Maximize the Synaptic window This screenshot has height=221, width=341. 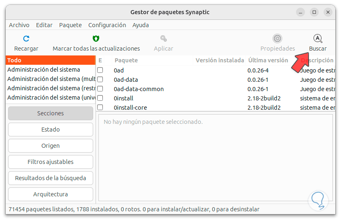314,12
